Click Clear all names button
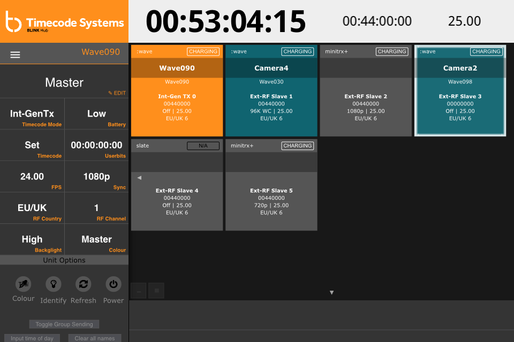Viewport: 514px width, 342px height. point(95,338)
